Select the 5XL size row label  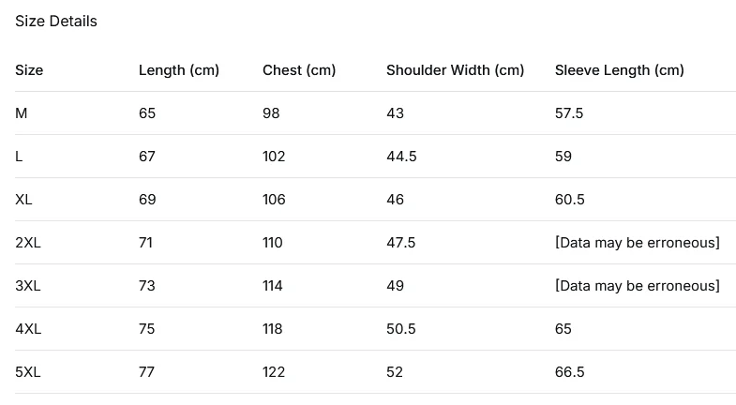click(x=28, y=372)
